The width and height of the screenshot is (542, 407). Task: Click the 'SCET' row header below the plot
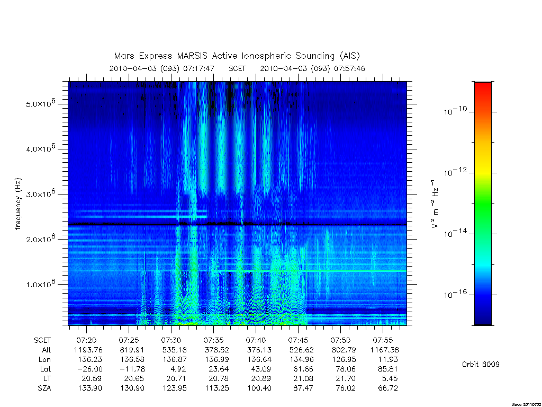42,340
